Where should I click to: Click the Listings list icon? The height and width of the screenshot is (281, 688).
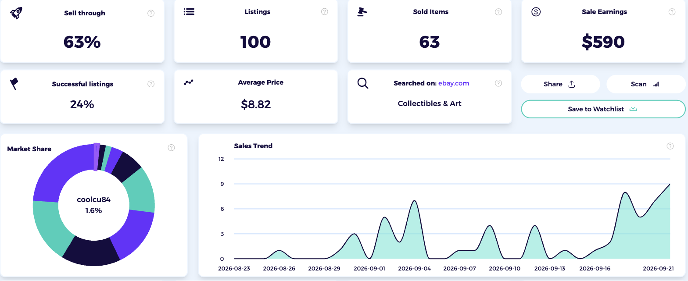[189, 12]
